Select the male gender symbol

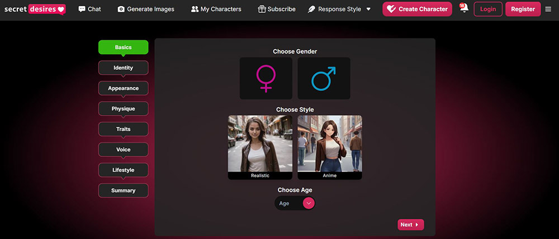[x=324, y=78]
